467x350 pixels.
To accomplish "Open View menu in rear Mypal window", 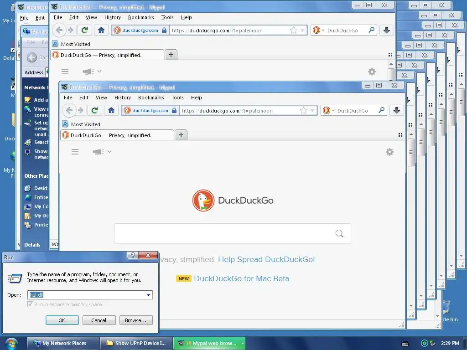I will [91, 18].
